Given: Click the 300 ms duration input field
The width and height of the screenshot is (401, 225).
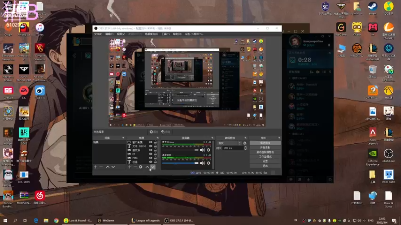Looking at the screenshot, I should [233, 148].
